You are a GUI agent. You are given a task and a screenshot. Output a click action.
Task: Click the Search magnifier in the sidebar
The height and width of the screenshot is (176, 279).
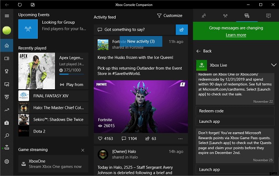[x=7, y=135]
